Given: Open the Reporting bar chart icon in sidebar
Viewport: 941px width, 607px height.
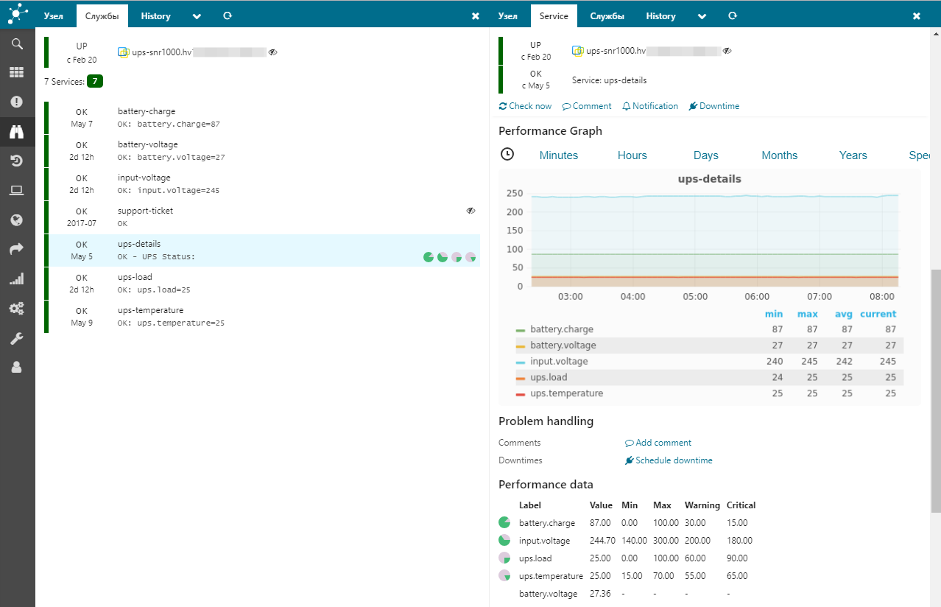Looking at the screenshot, I should tap(16, 279).
